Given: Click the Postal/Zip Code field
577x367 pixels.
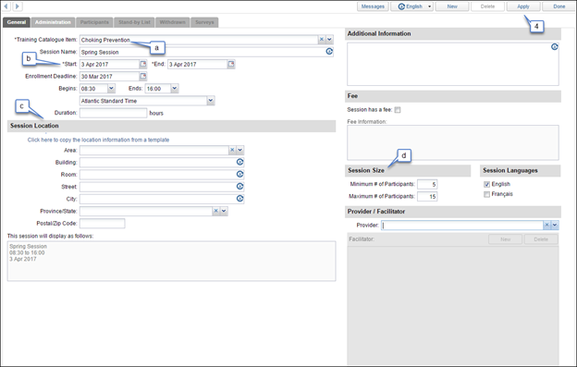Looking at the screenshot, I should click(103, 223).
